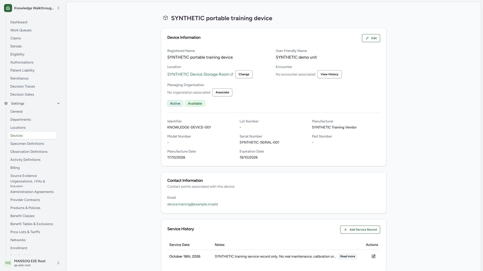Open Observation Definitions

[x=32, y=152]
